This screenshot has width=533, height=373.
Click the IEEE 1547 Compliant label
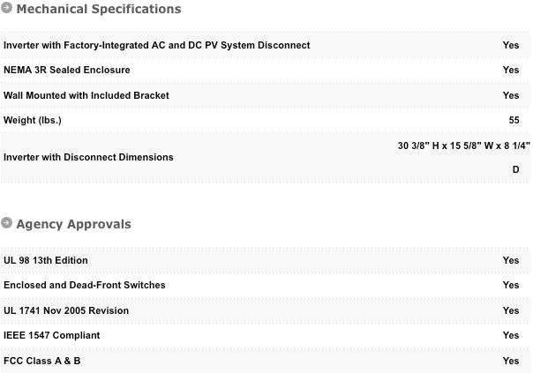click(x=52, y=336)
